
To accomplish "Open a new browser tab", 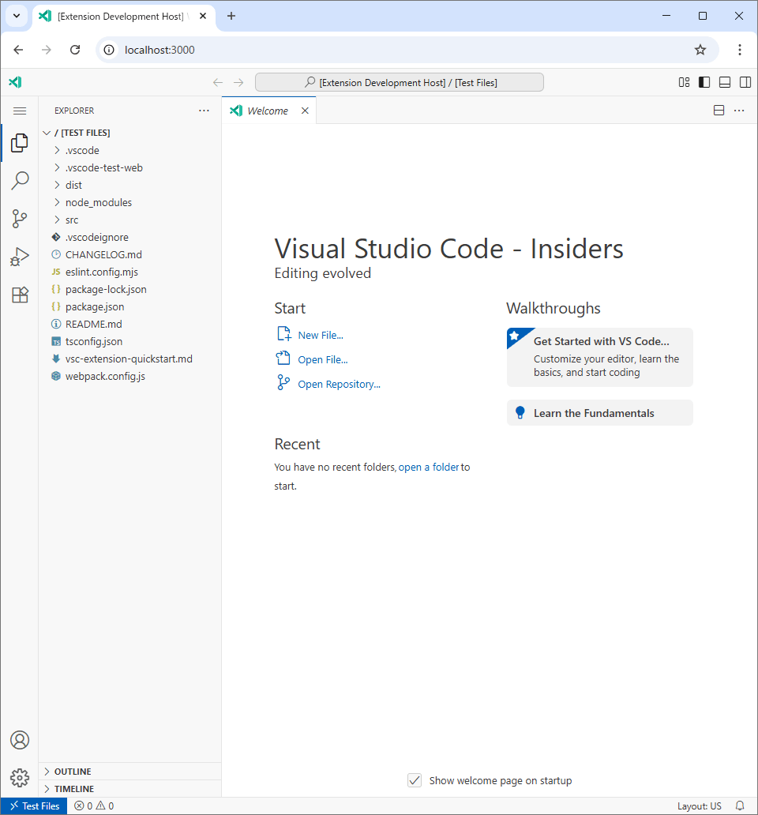I will pos(231,16).
